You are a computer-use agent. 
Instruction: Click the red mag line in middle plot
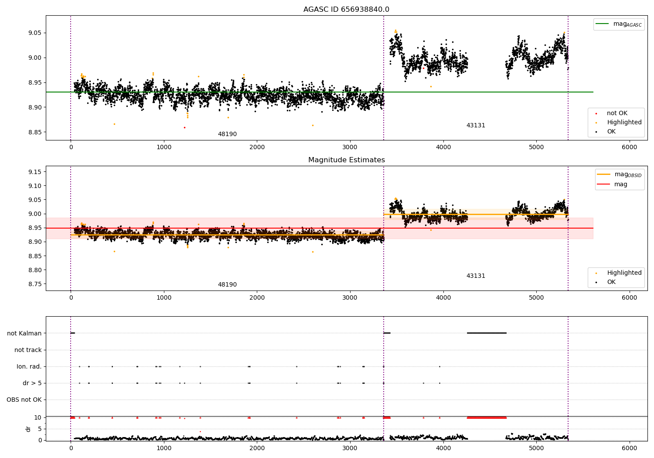pyautogui.click(x=319, y=228)
